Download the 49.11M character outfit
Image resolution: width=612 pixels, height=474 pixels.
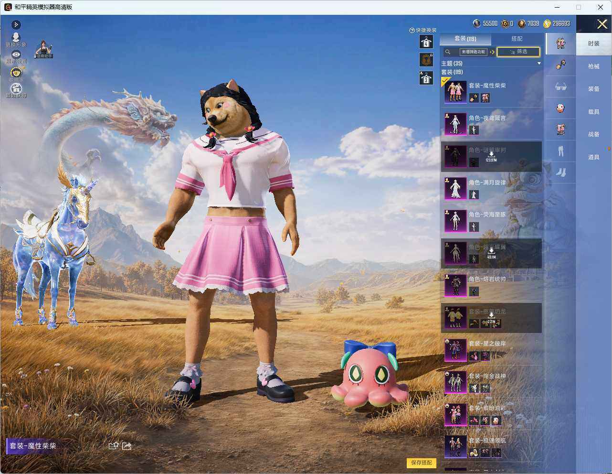pos(491,253)
